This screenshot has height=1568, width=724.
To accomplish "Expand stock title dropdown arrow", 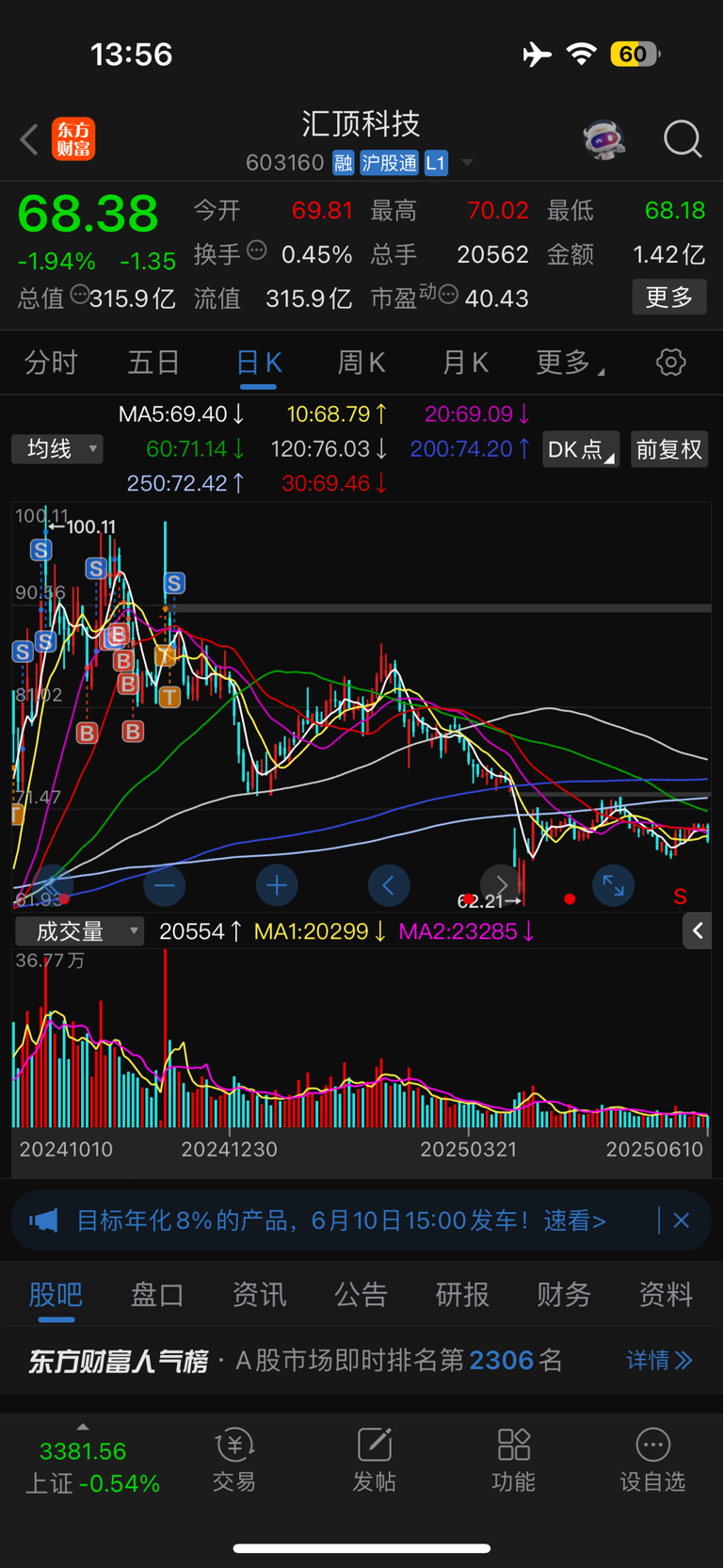I will [x=467, y=163].
